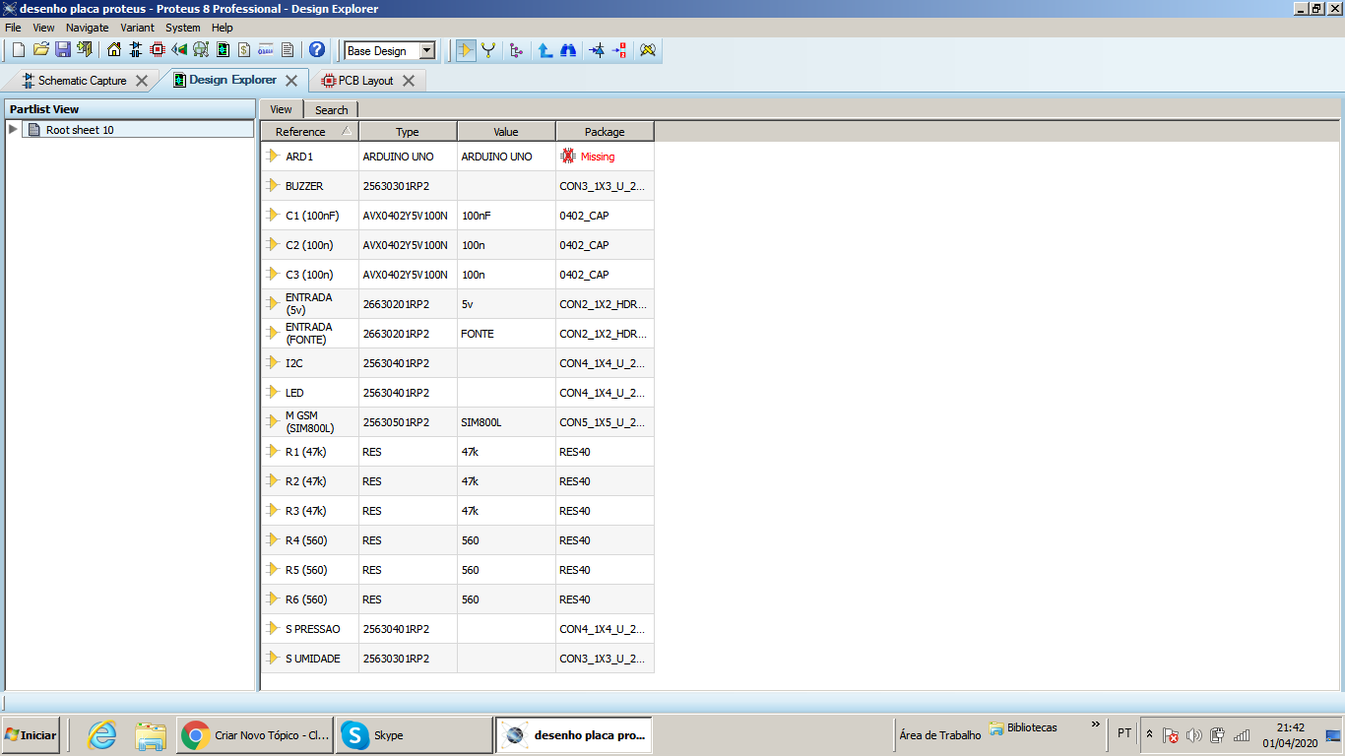Screen dimensions: 1345x756
Task: Open the View menu
Action: coord(43,28)
